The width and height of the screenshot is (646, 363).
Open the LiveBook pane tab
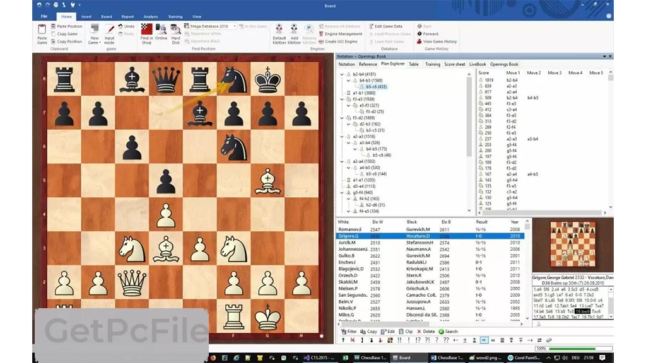point(478,64)
